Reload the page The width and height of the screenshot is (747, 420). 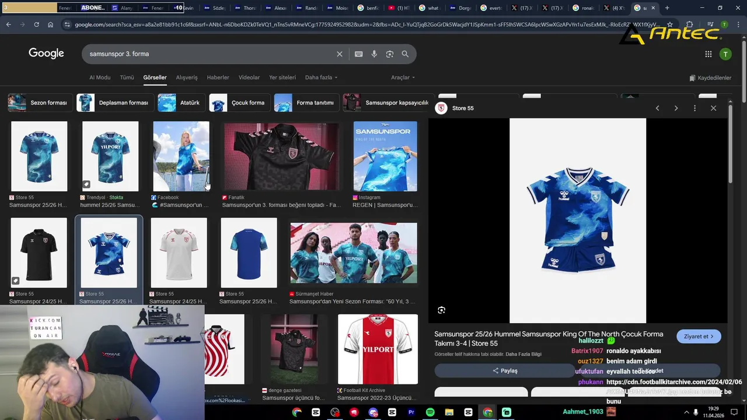click(36, 24)
